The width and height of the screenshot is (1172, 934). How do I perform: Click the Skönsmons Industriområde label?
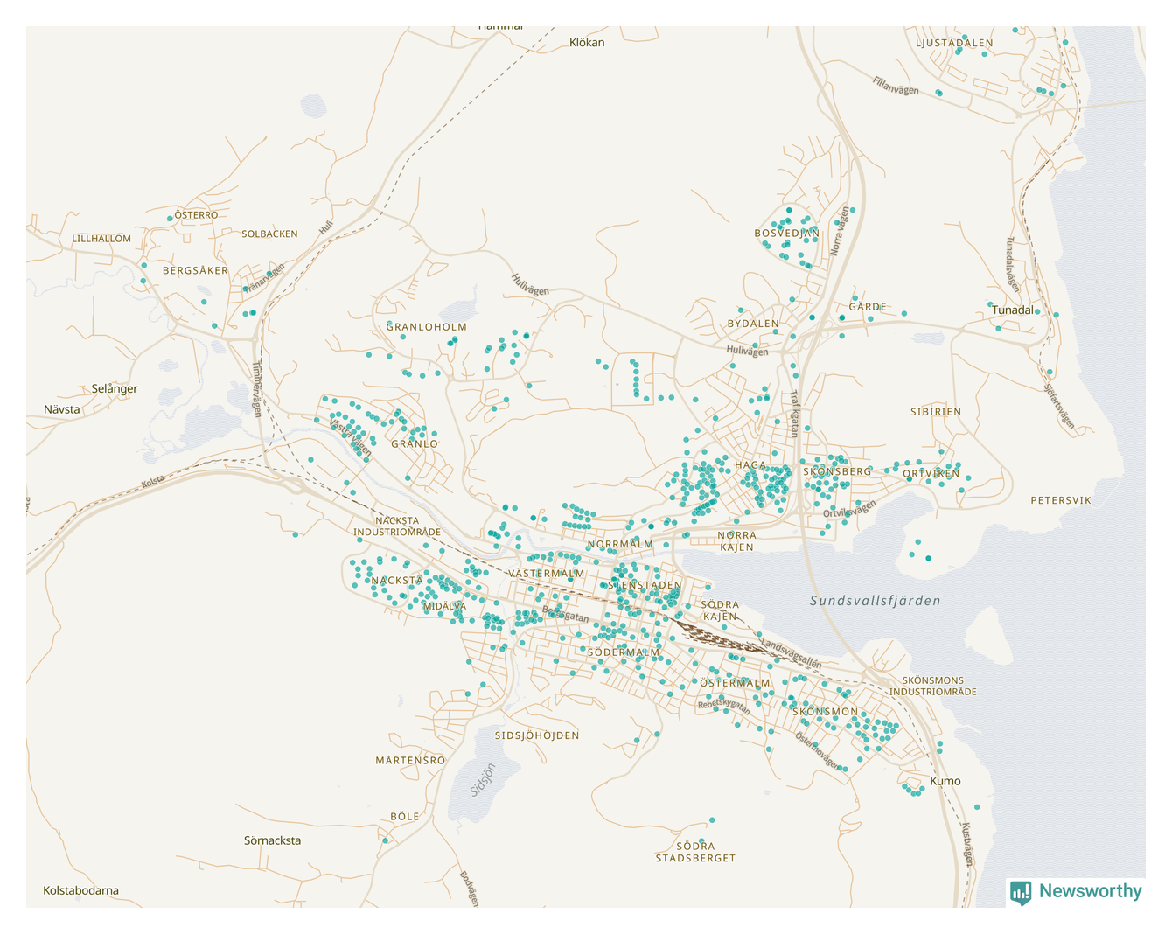coord(933,686)
